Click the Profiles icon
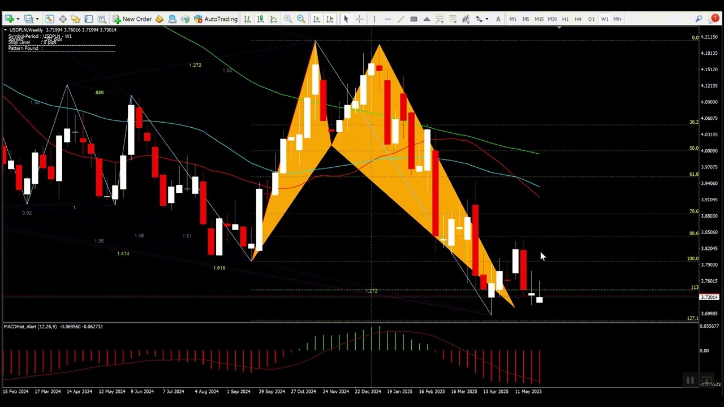724x407 pixels. click(x=28, y=19)
